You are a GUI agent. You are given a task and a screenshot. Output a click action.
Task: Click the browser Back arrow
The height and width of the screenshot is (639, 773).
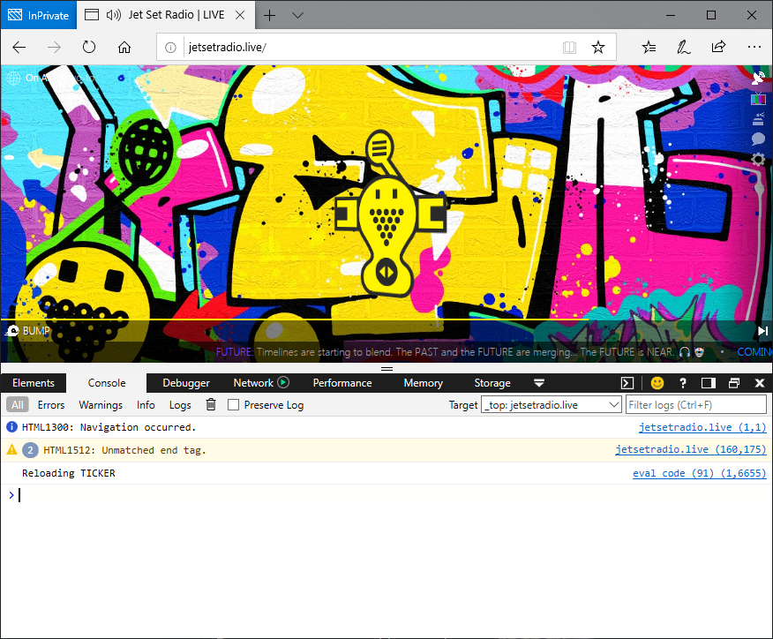pos(19,48)
